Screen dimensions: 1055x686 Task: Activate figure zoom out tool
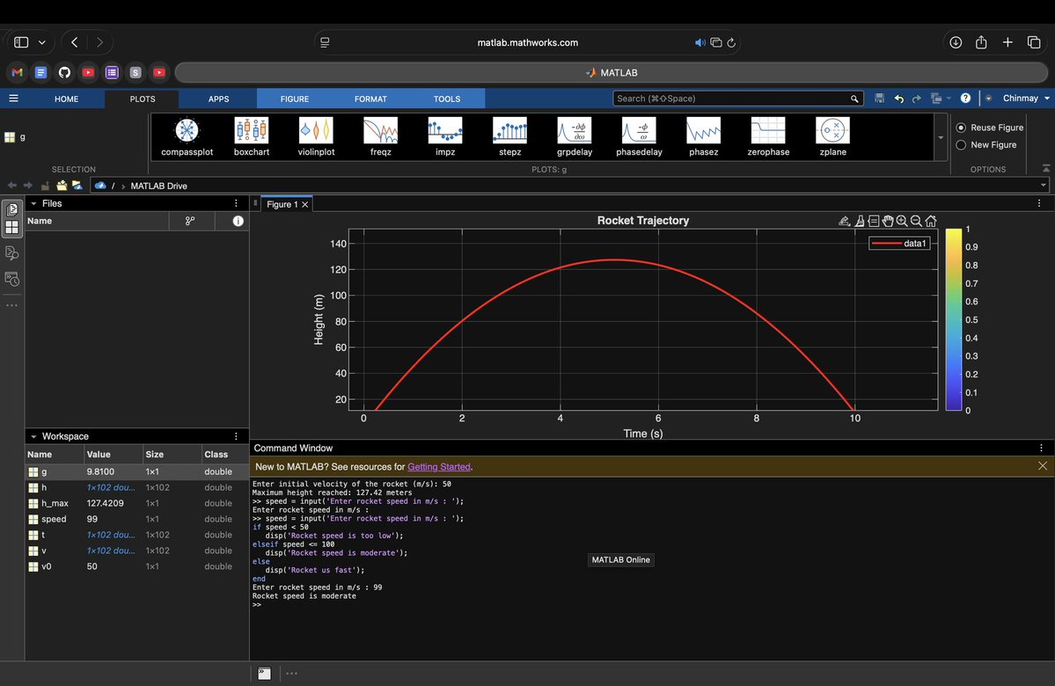[916, 221]
